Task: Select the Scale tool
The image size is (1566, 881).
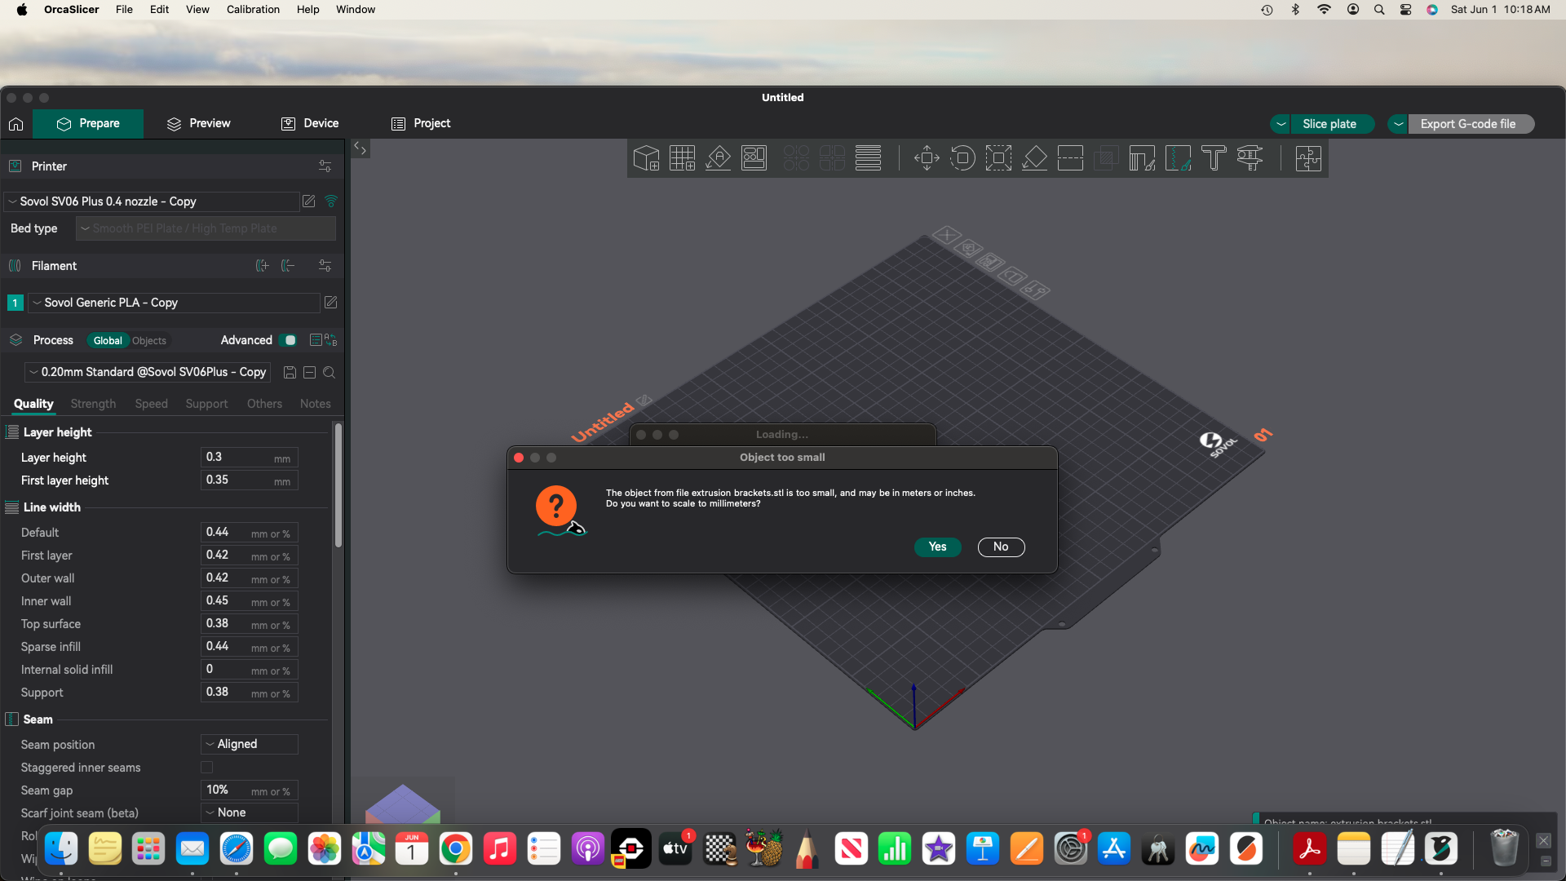Action: [998, 157]
